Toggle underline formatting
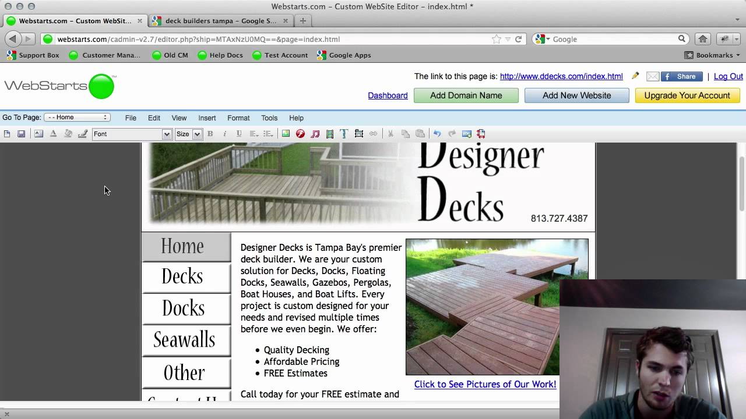The image size is (746, 419). coord(239,134)
